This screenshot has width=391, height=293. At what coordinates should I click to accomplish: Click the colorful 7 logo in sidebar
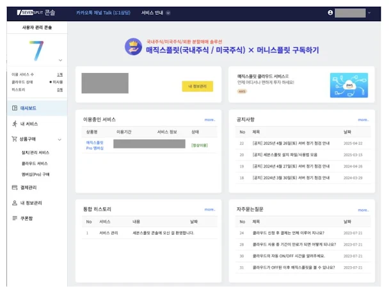pos(36,51)
